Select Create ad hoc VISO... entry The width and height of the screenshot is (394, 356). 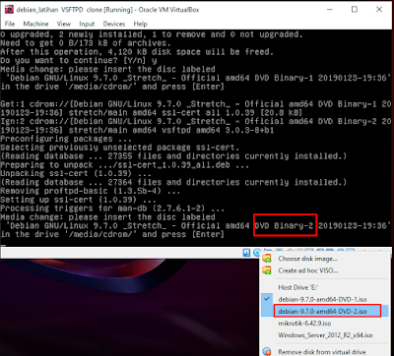point(308,270)
